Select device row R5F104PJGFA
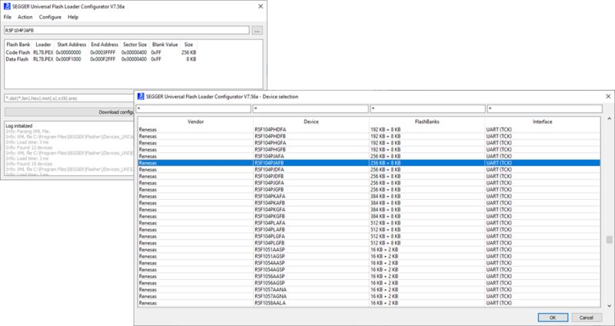615x326 pixels. click(369, 183)
